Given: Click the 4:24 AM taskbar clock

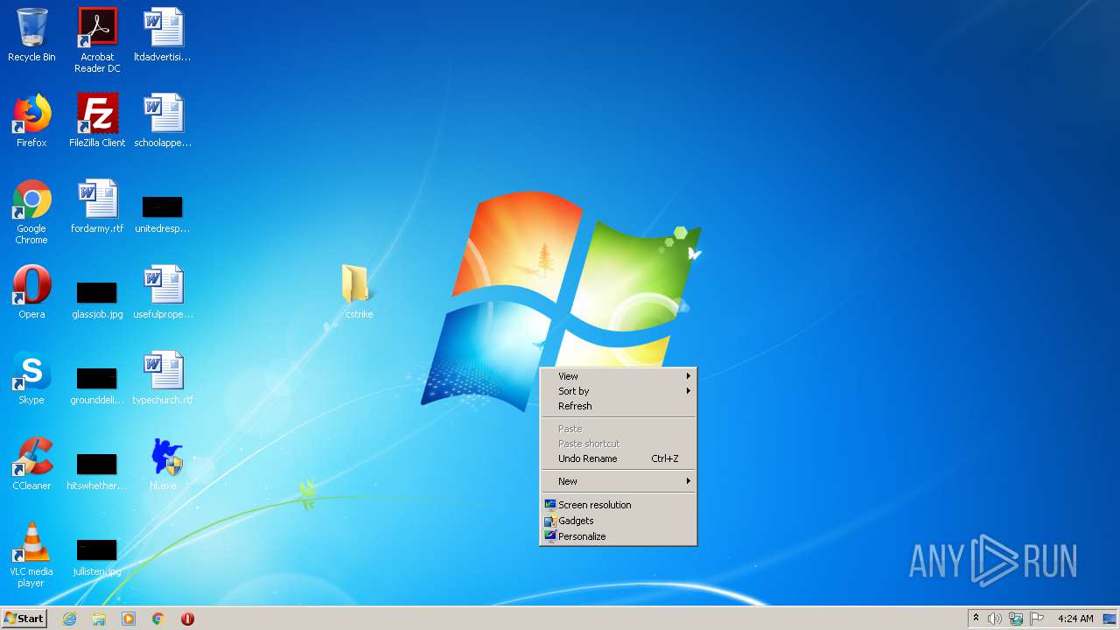Looking at the screenshot, I should [x=1075, y=619].
